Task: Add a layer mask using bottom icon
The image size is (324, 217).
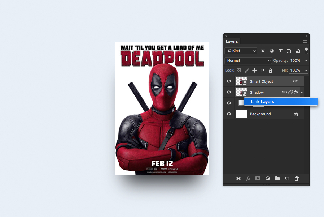Action: pyautogui.click(x=258, y=178)
